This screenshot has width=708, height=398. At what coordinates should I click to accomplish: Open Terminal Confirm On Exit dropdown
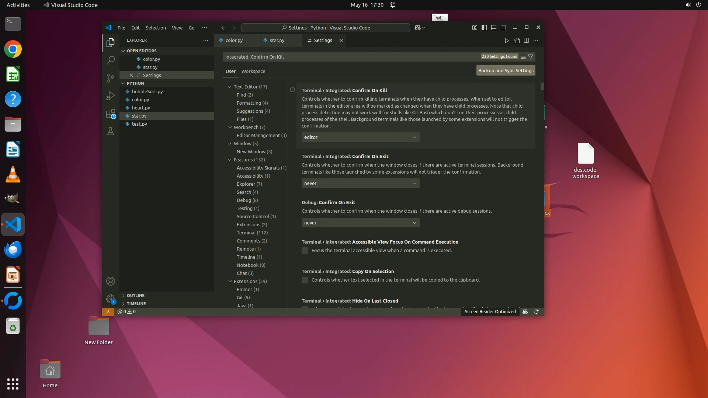360,183
